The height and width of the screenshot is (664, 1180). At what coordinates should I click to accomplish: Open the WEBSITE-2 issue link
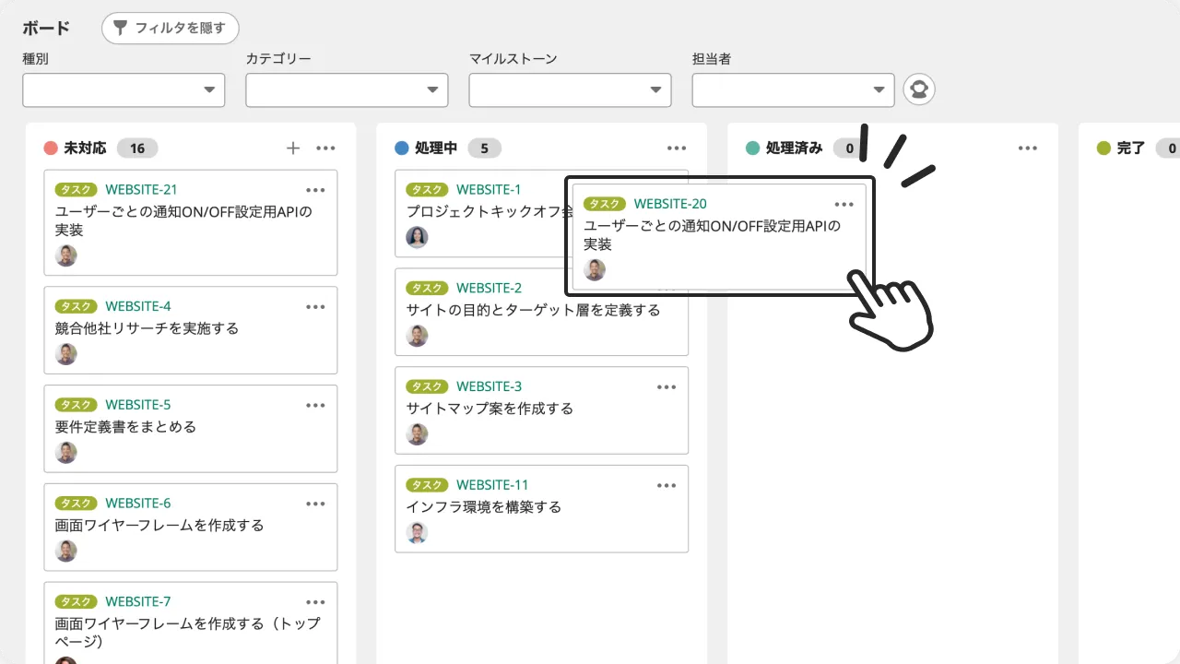point(490,288)
